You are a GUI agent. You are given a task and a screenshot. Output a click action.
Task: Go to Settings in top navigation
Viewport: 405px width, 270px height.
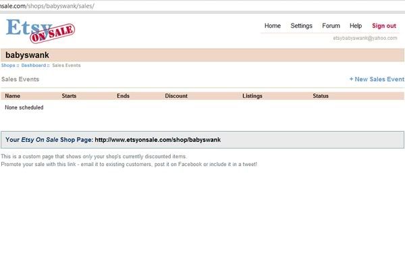pos(301,26)
